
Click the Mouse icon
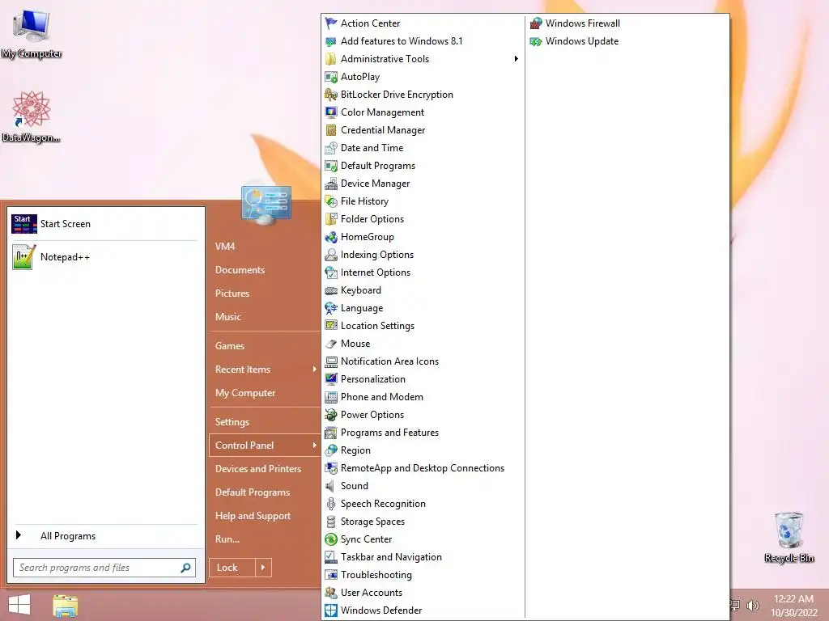[331, 344]
